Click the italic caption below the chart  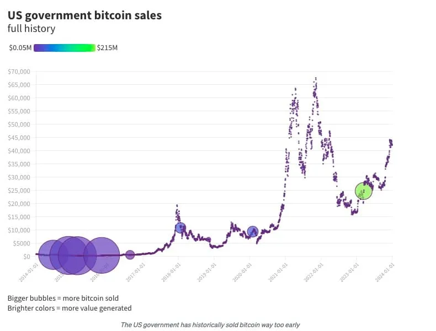[210, 324]
